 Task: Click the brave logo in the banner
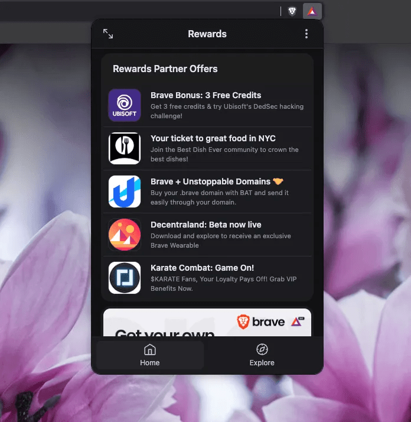tap(261, 322)
